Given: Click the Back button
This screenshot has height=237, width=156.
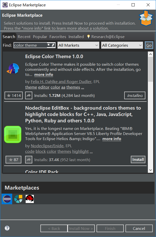Looking at the screenshot, I should pyautogui.click(x=54, y=228).
